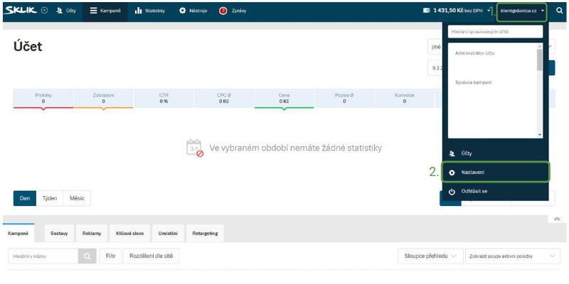Select the Týden time granularity toggle
The height and width of the screenshot is (284, 569).
tap(49, 198)
